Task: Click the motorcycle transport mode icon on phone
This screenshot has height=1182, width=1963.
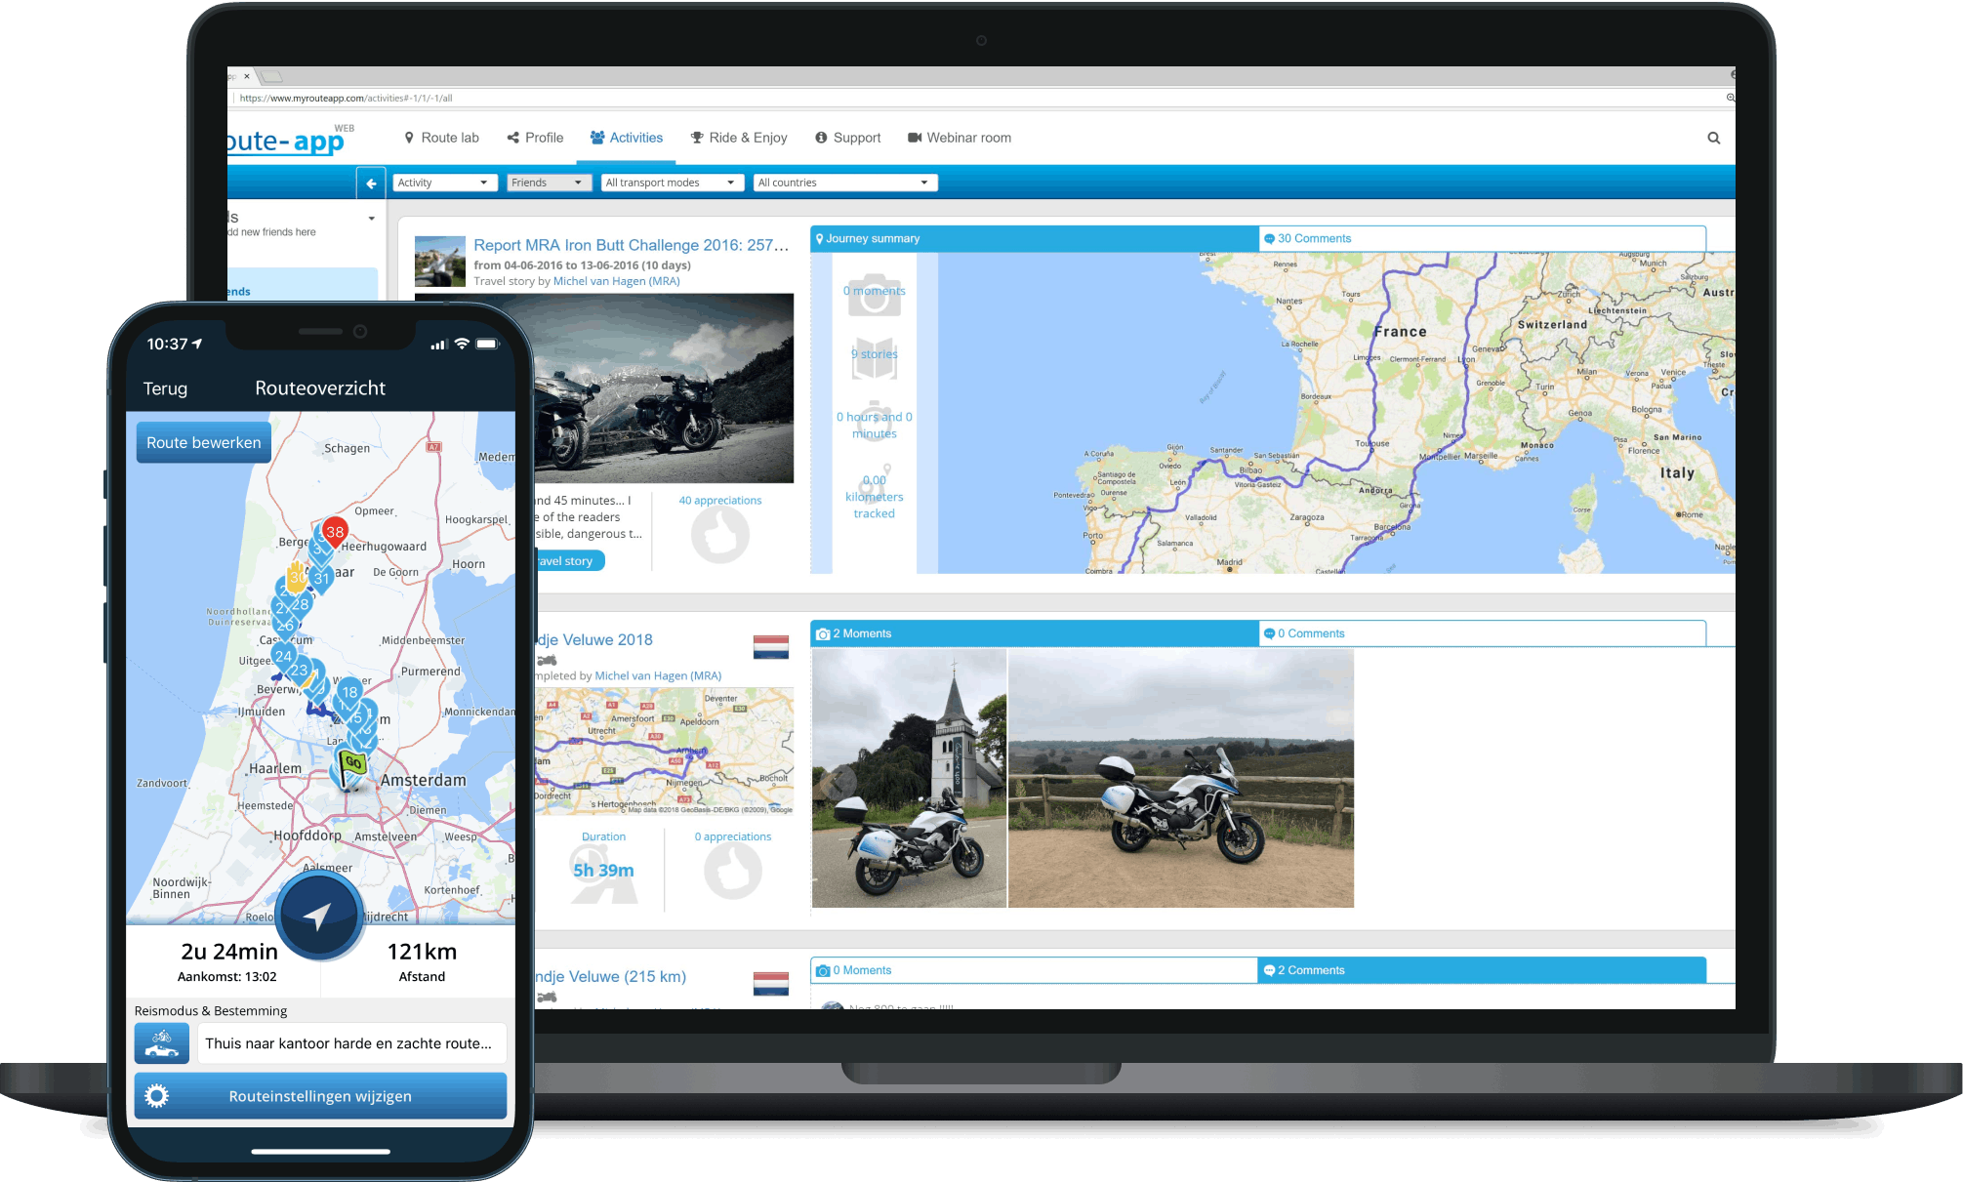Action: pyautogui.click(x=162, y=1042)
